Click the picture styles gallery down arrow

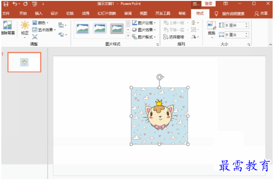pyautogui.click(x=128, y=30)
